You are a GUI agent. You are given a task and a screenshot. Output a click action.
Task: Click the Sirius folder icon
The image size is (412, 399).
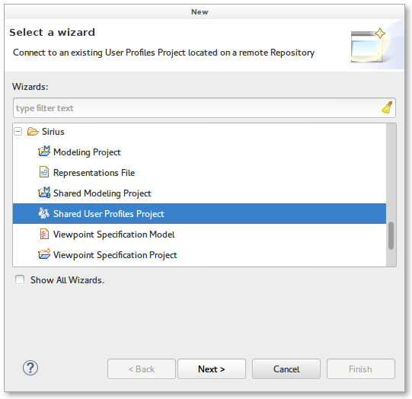pyautogui.click(x=33, y=131)
